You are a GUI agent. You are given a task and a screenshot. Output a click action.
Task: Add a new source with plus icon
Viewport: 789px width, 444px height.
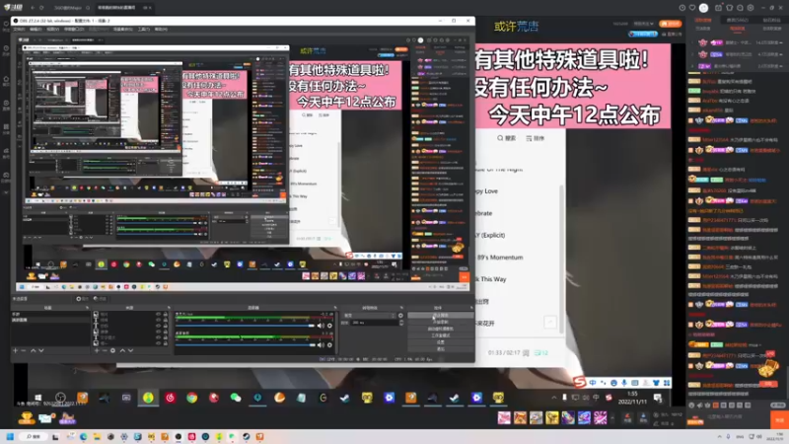pos(97,350)
